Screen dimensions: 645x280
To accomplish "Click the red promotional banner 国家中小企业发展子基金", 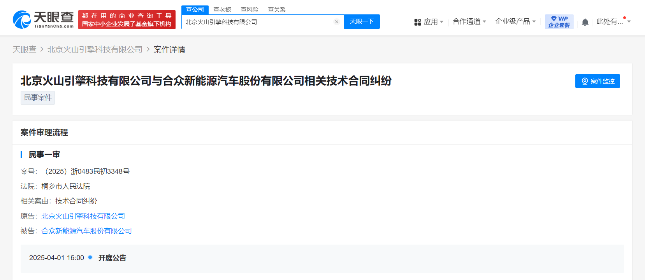I will pos(127,19).
